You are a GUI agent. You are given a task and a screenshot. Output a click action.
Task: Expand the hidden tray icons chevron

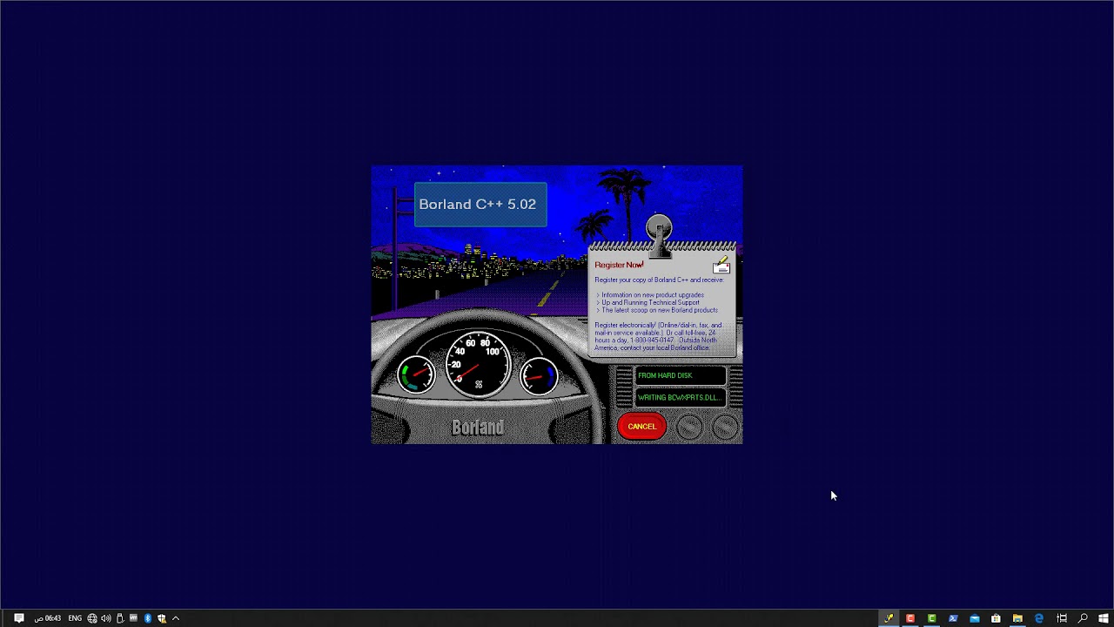176,618
